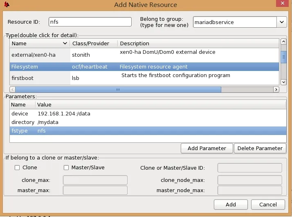Click the type list scroll down arrow
Image resolution: width=292 pixels, height=217 pixels.
click(283, 82)
